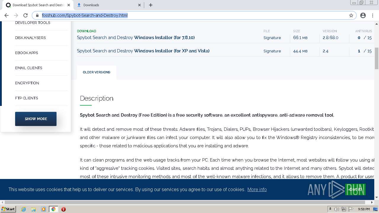Download Spybot Windows Installer for 7,8,10
The width and height of the screenshot is (379, 213).
136,38
